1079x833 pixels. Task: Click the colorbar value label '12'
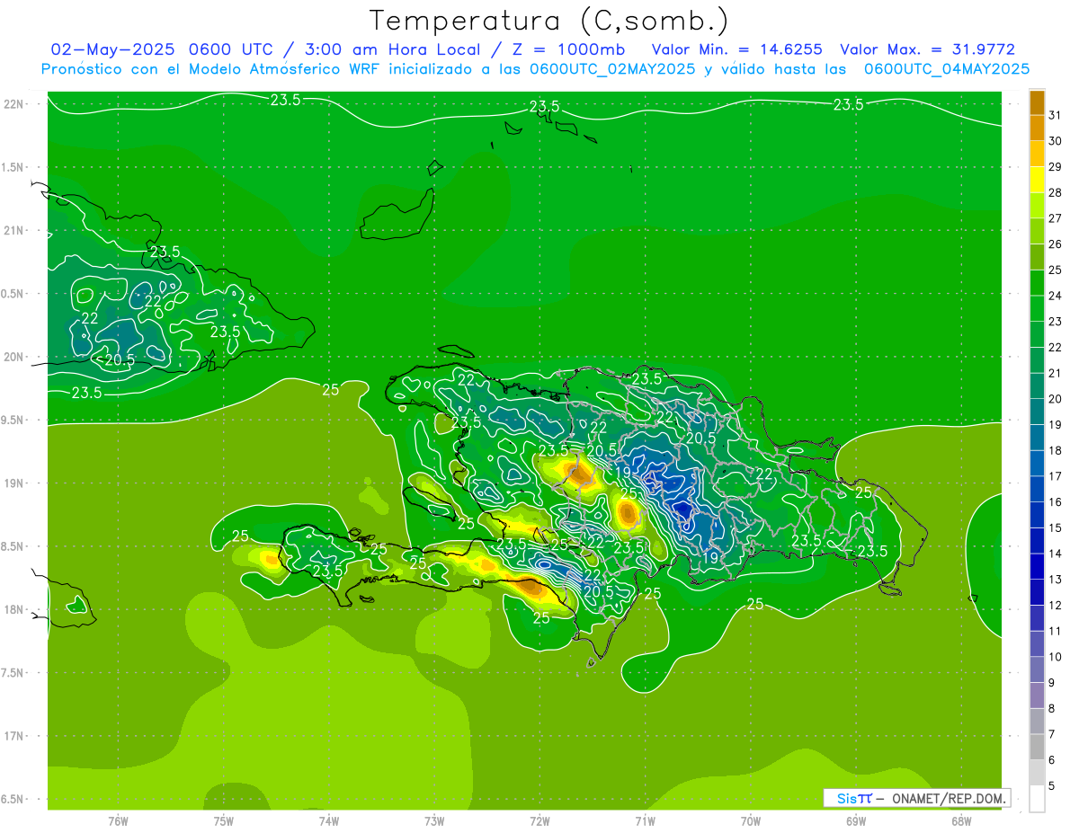tap(1055, 605)
